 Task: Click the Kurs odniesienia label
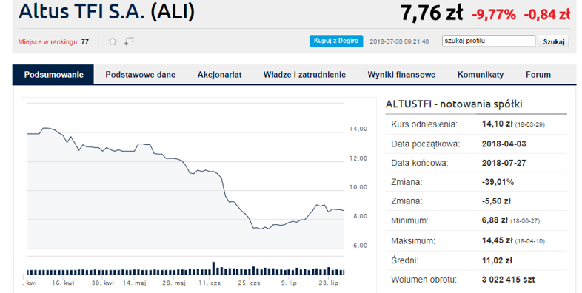click(424, 124)
